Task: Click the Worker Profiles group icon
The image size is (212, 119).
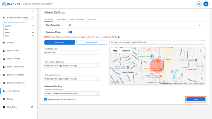Action: tap(4, 59)
